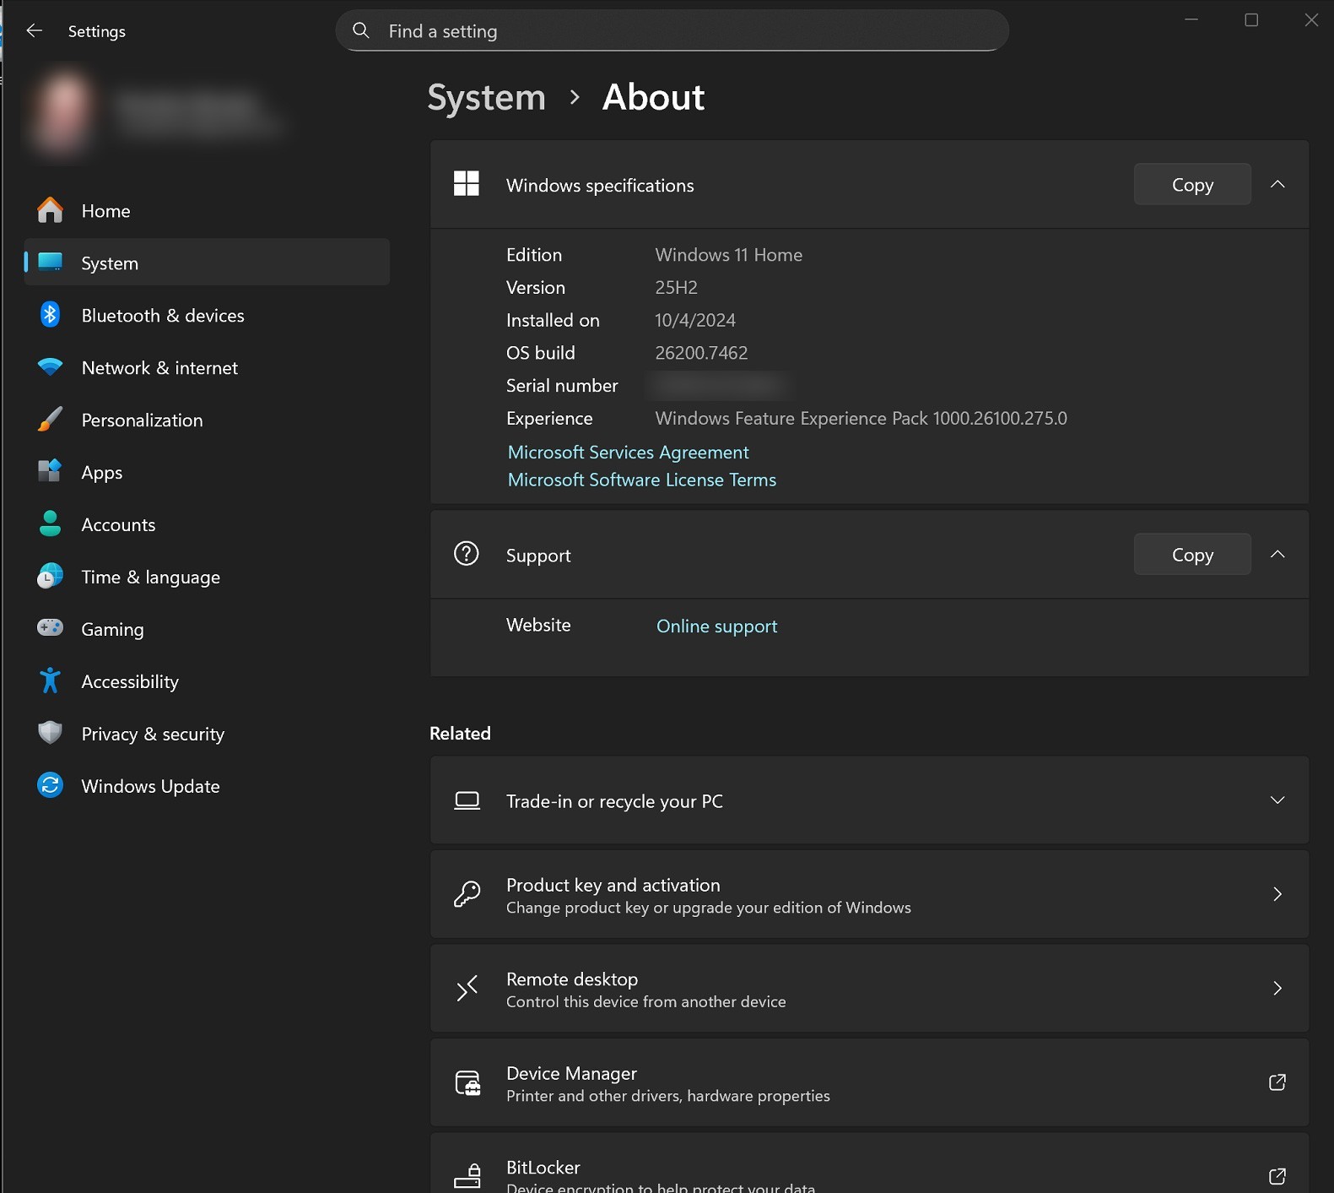The height and width of the screenshot is (1193, 1334).
Task: Click the Find a setting search box
Action: click(x=672, y=31)
